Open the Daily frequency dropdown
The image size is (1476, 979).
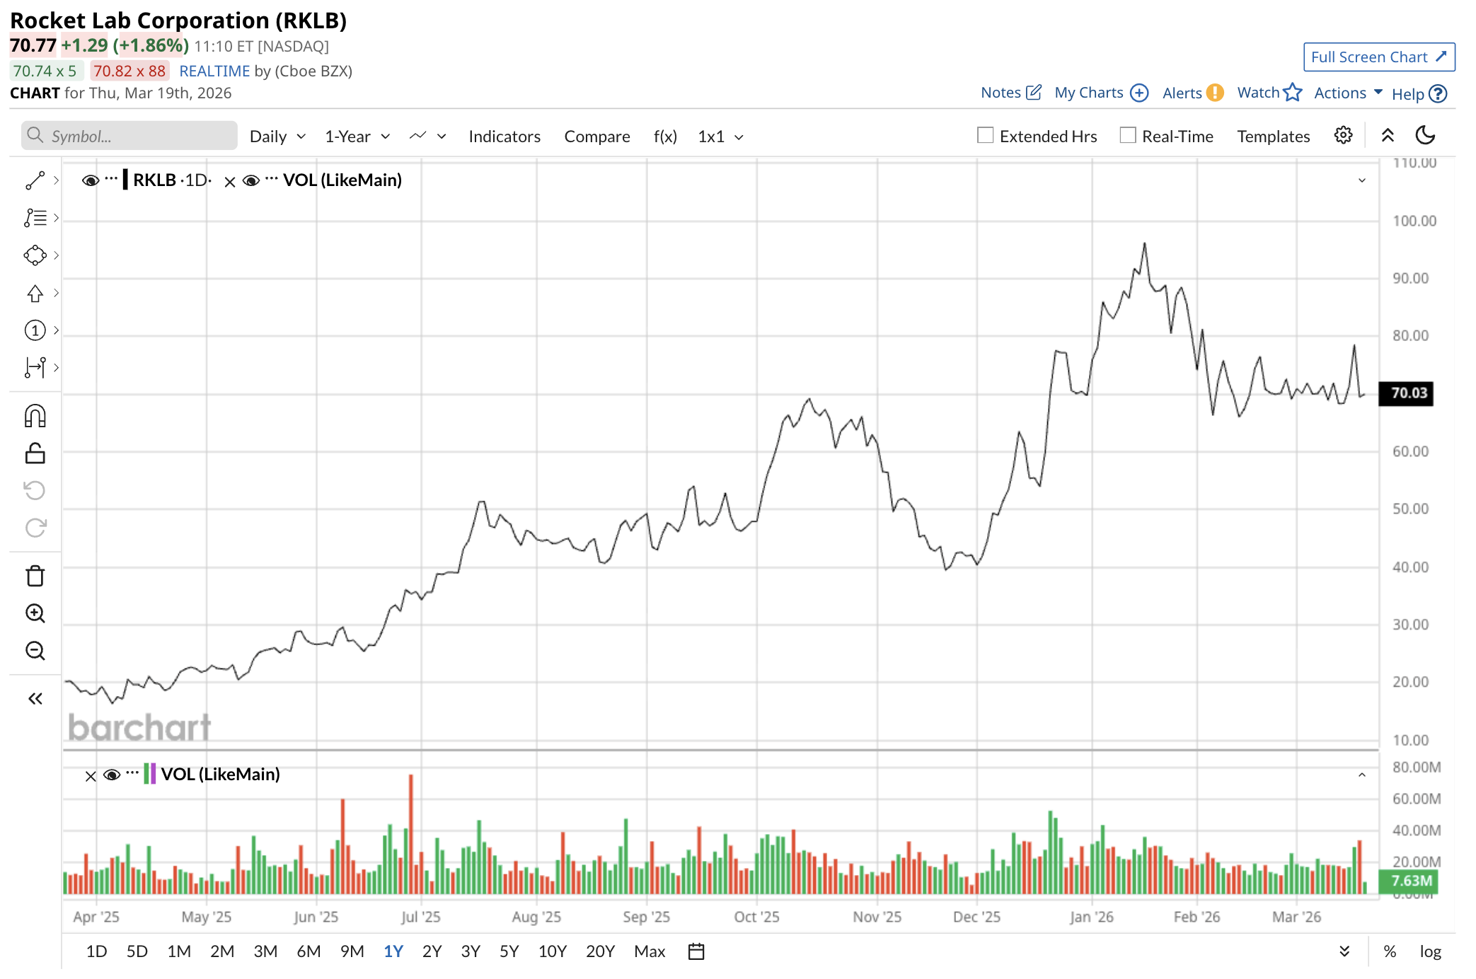click(277, 137)
